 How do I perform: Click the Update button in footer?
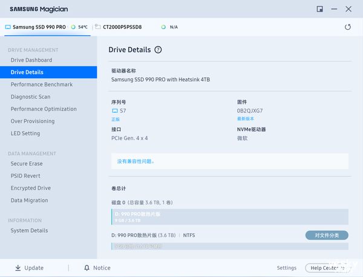[x=30, y=268]
